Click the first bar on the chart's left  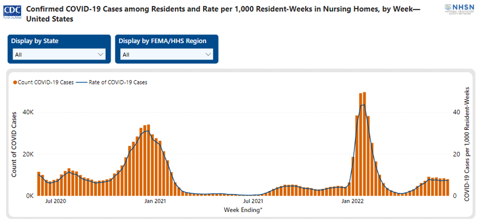38,184
